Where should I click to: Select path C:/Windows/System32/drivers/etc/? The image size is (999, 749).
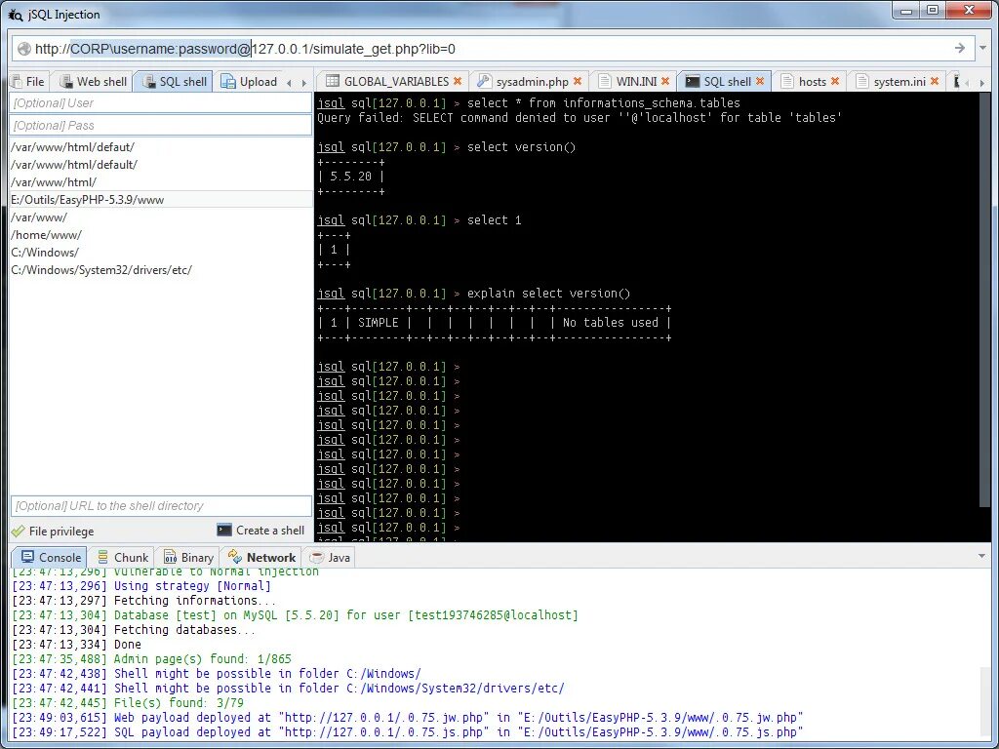(x=161, y=270)
